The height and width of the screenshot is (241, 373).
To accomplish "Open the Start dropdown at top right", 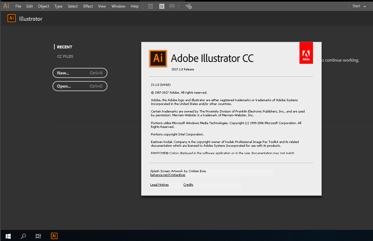I will tap(359, 6).
